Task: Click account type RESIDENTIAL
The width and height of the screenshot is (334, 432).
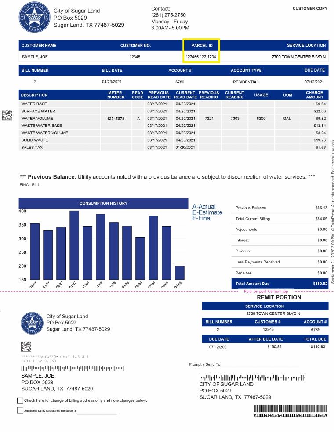Action: (246, 82)
